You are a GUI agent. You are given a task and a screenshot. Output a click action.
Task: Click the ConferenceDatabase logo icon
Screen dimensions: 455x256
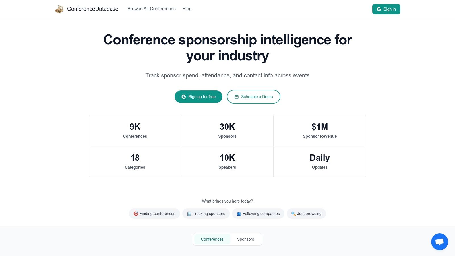(59, 9)
